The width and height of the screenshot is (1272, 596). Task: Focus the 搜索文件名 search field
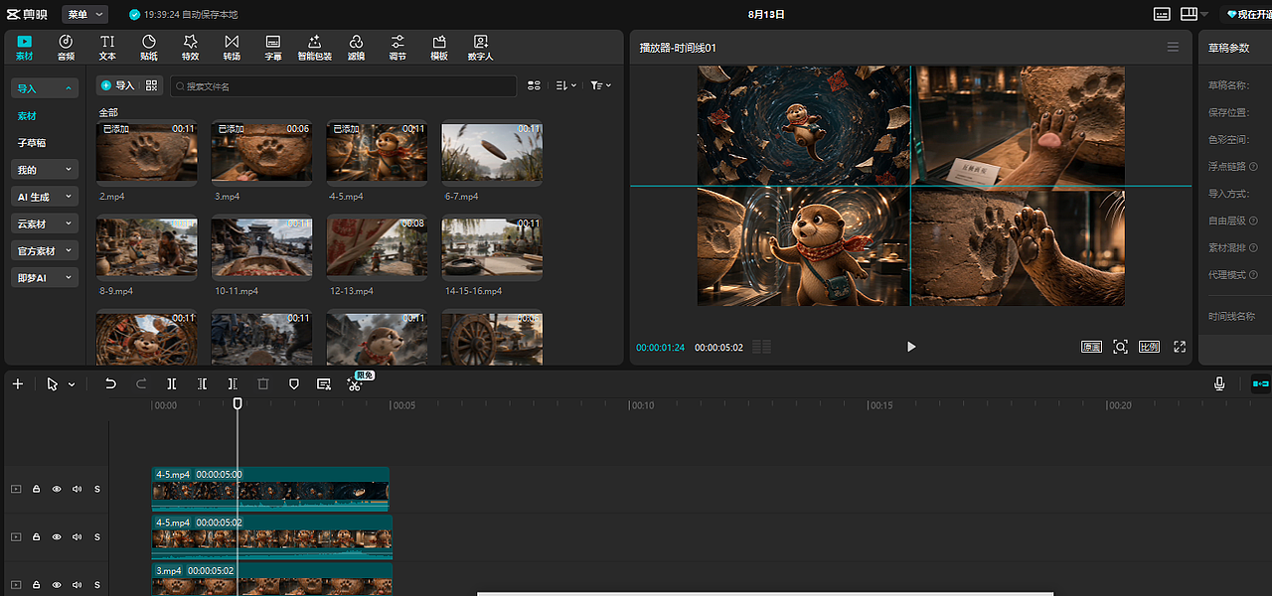click(x=343, y=86)
